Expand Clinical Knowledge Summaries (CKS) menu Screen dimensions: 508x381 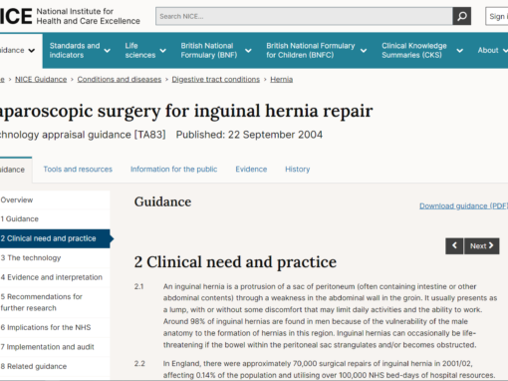[422, 51]
